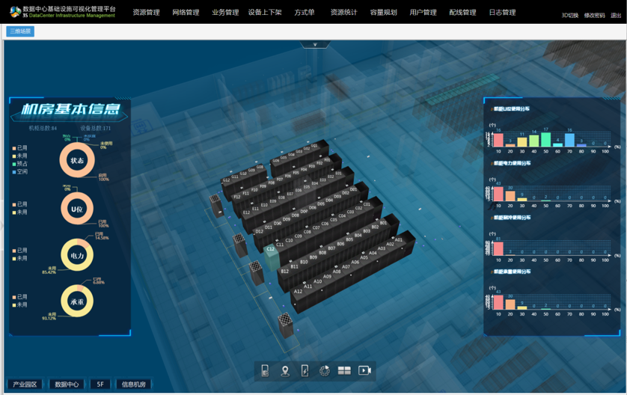Open the 容量规划 menu
Image resolution: width=627 pixels, height=395 pixels.
pos(383,13)
